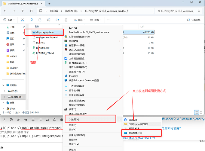205x151 pixels.
Task: Click the Share icon in Explorer toolbar
Action: click(x=57, y=20)
